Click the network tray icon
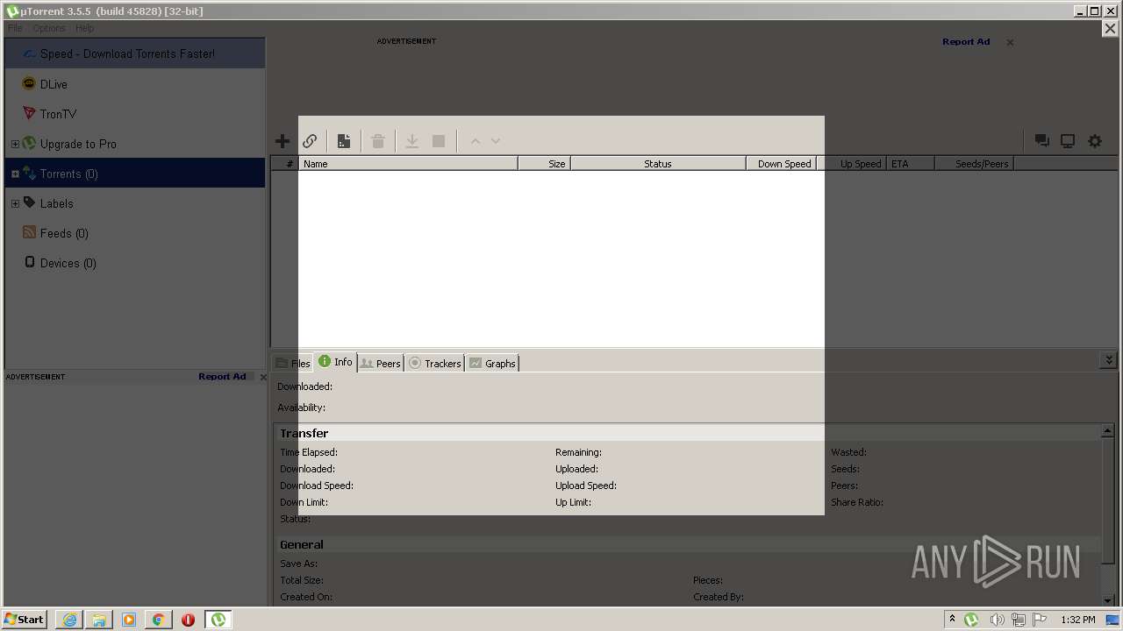Screen dimensions: 1123x631 click(x=1018, y=620)
